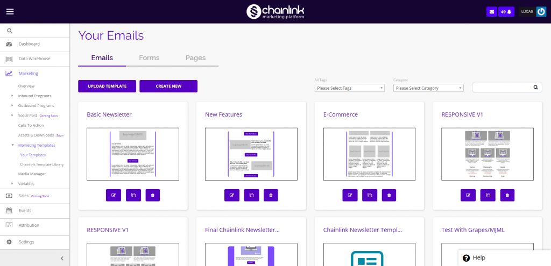Screen dimensions: 551x266
Task: Click the Sales money icon
Action: pyautogui.click(x=9, y=196)
